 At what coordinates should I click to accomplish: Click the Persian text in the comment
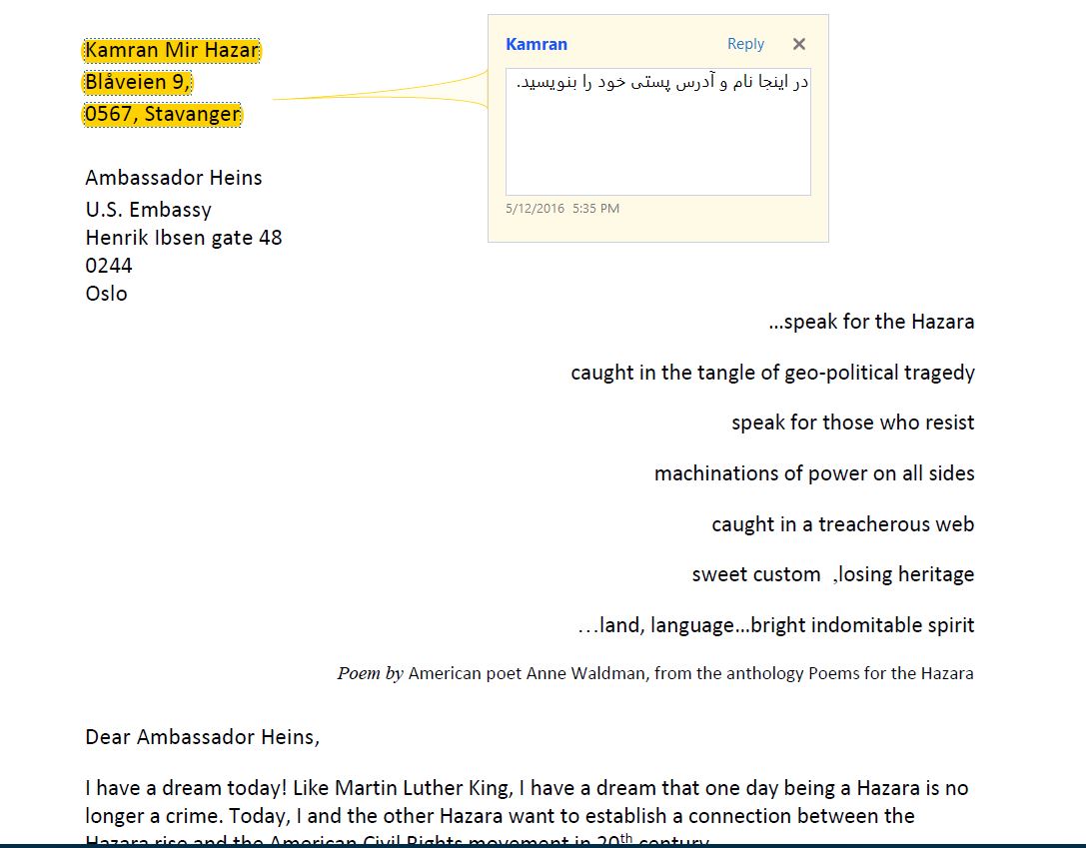point(662,83)
